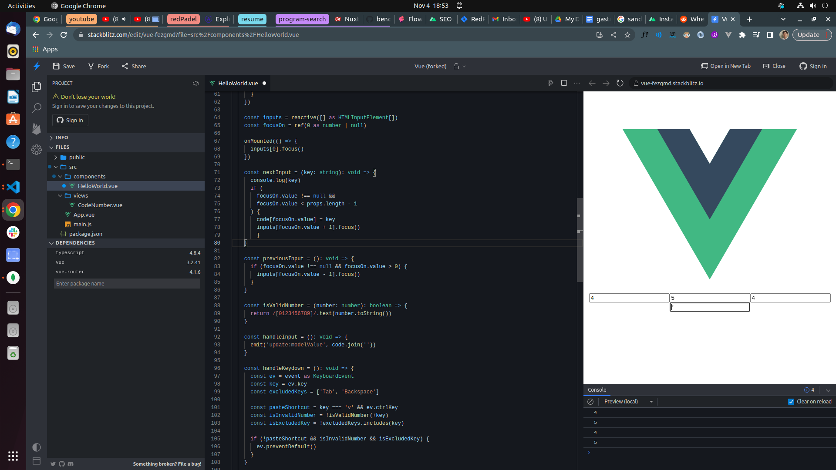This screenshot has height=470, width=836.
Task: Click the Prettier format icon in editor toolbar
Action: [550, 83]
